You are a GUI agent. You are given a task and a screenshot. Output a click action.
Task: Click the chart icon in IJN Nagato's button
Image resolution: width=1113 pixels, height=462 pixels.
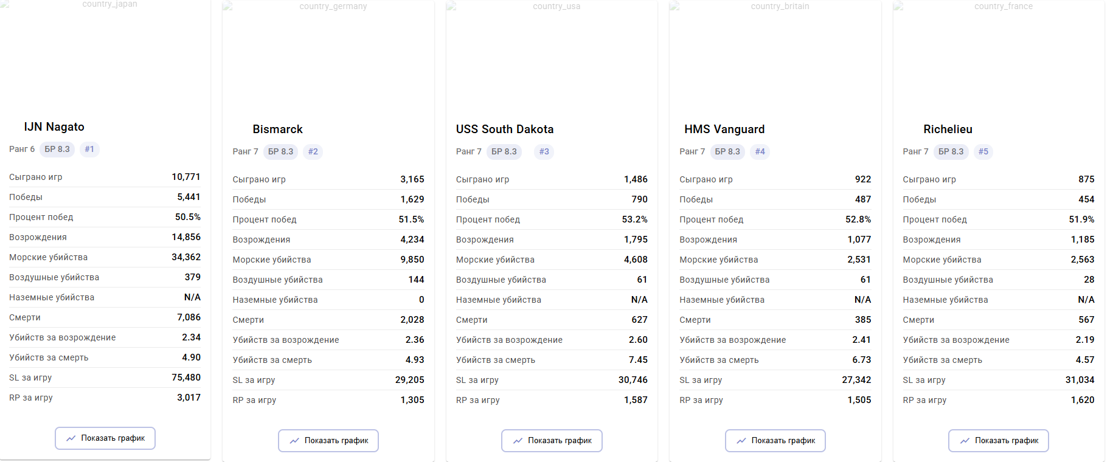71,438
